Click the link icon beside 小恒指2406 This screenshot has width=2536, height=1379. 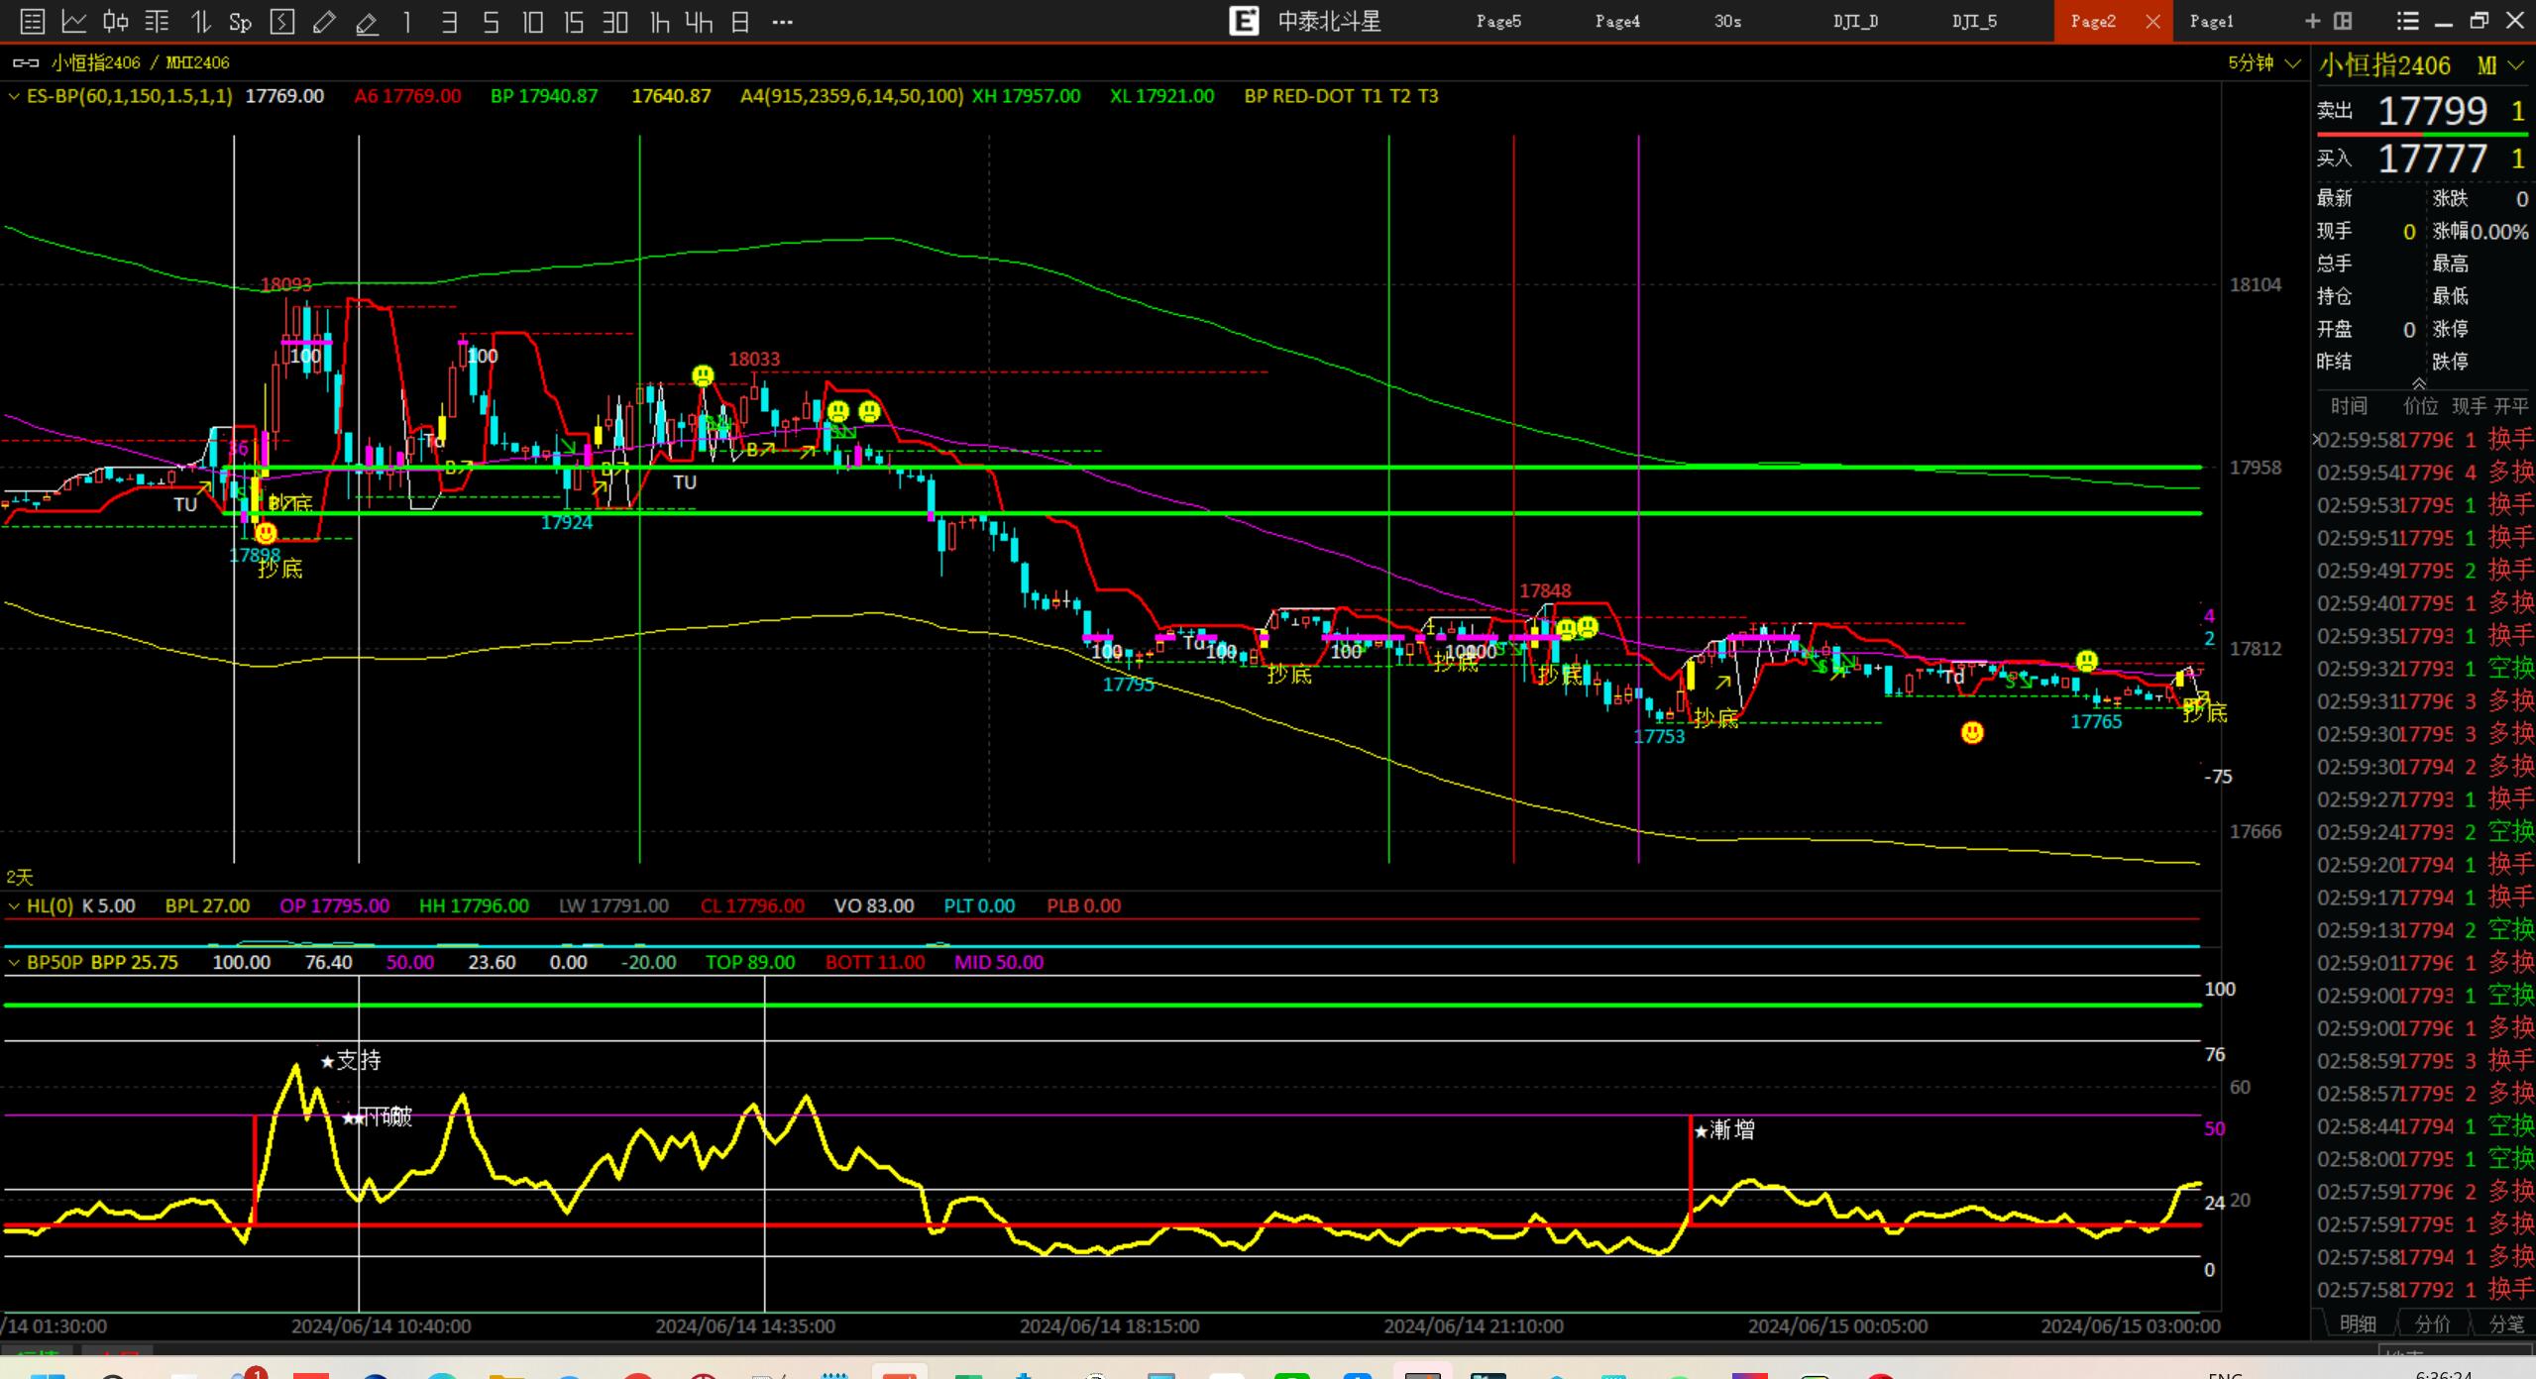point(26,62)
